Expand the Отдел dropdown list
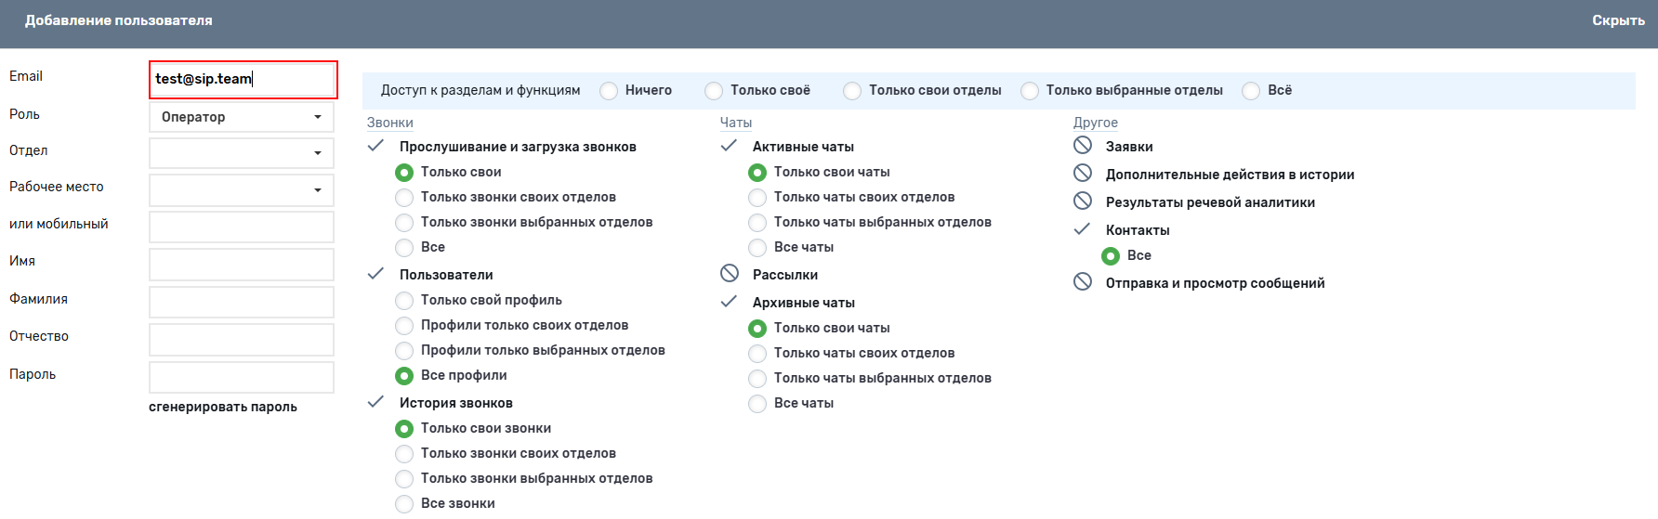Viewport: 1658px width, 519px height. [x=242, y=153]
